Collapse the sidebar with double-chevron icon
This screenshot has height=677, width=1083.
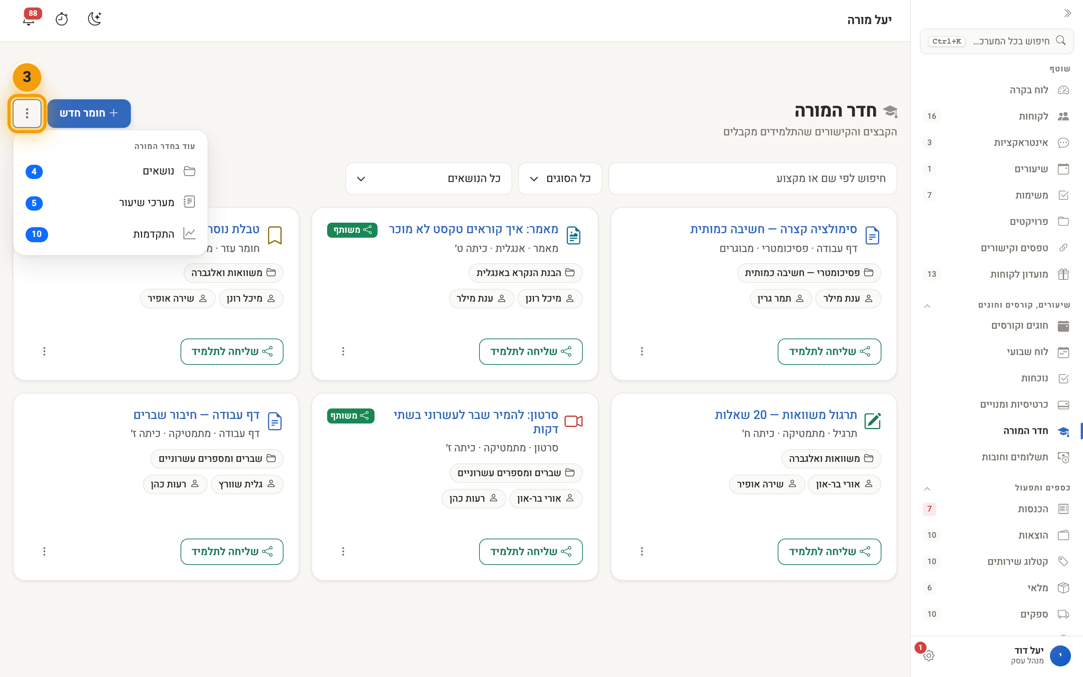[1067, 14]
